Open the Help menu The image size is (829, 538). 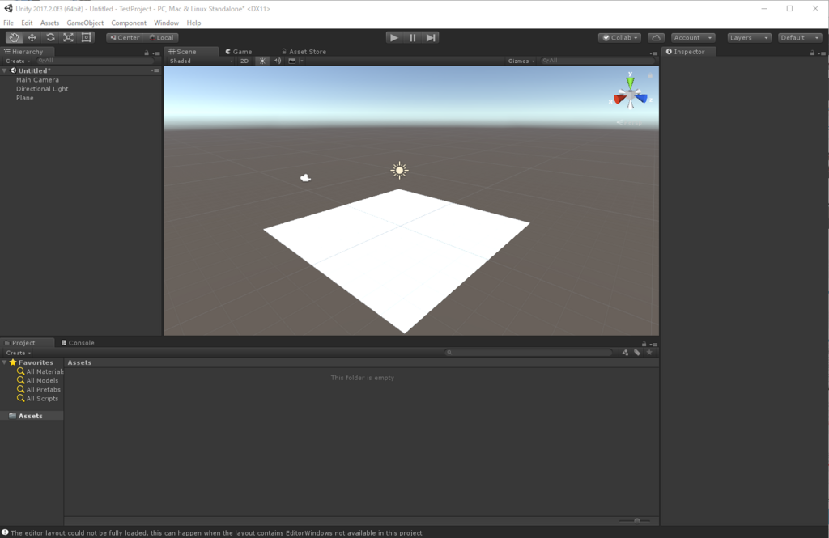click(193, 23)
